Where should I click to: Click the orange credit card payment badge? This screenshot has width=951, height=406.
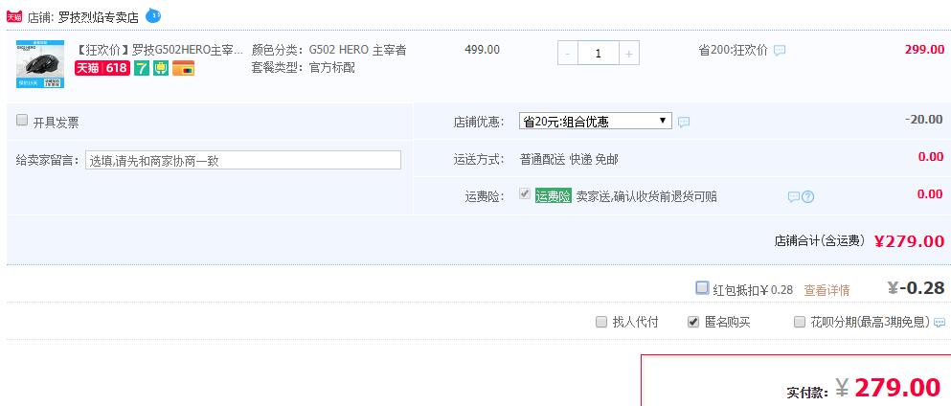point(183,68)
